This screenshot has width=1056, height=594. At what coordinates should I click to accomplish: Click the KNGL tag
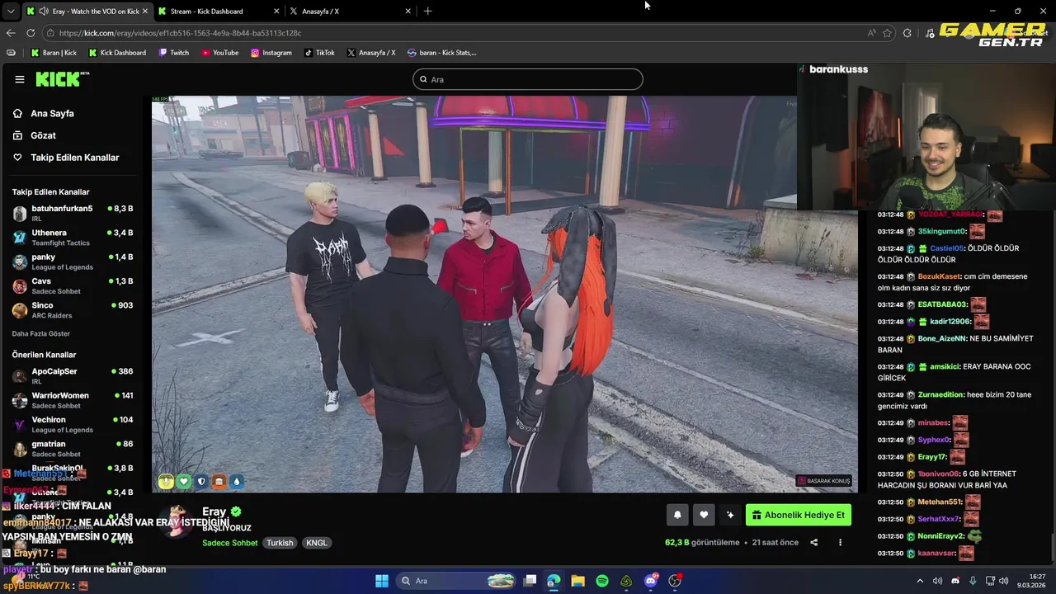(317, 543)
